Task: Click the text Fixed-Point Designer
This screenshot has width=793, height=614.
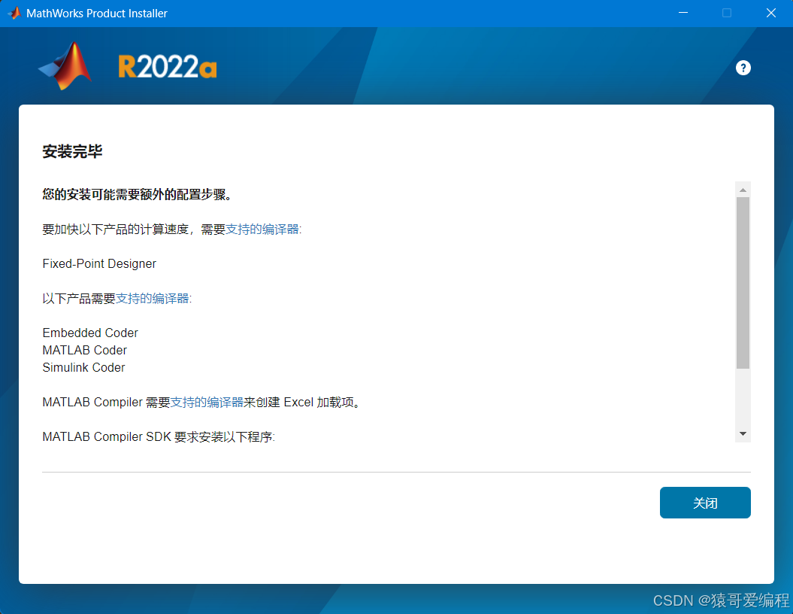Action: (x=99, y=263)
